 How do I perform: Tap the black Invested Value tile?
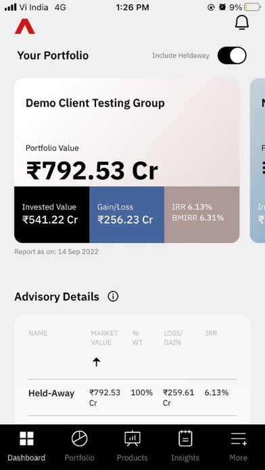[51, 215]
